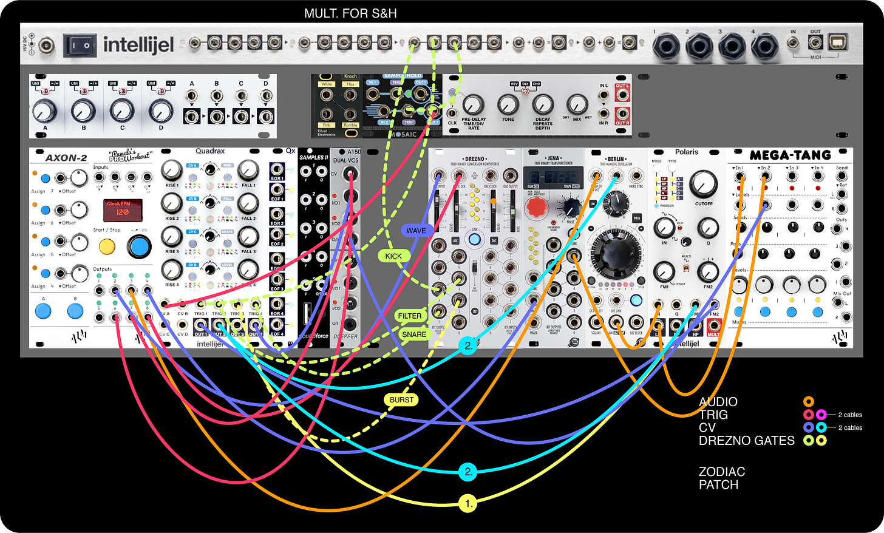The width and height of the screenshot is (884, 533).
Task: Adjust attenuator knob D
Action: [161, 112]
